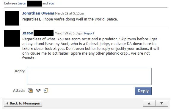Click the Jason link in the conversation header
The image size is (179, 111).
click(x=22, y=3)
